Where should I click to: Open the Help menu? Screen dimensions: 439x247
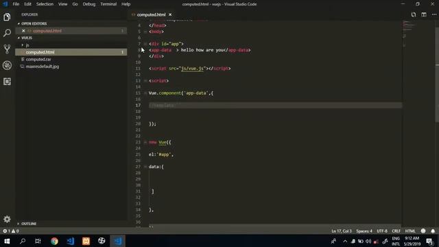[x=126, y=4]
